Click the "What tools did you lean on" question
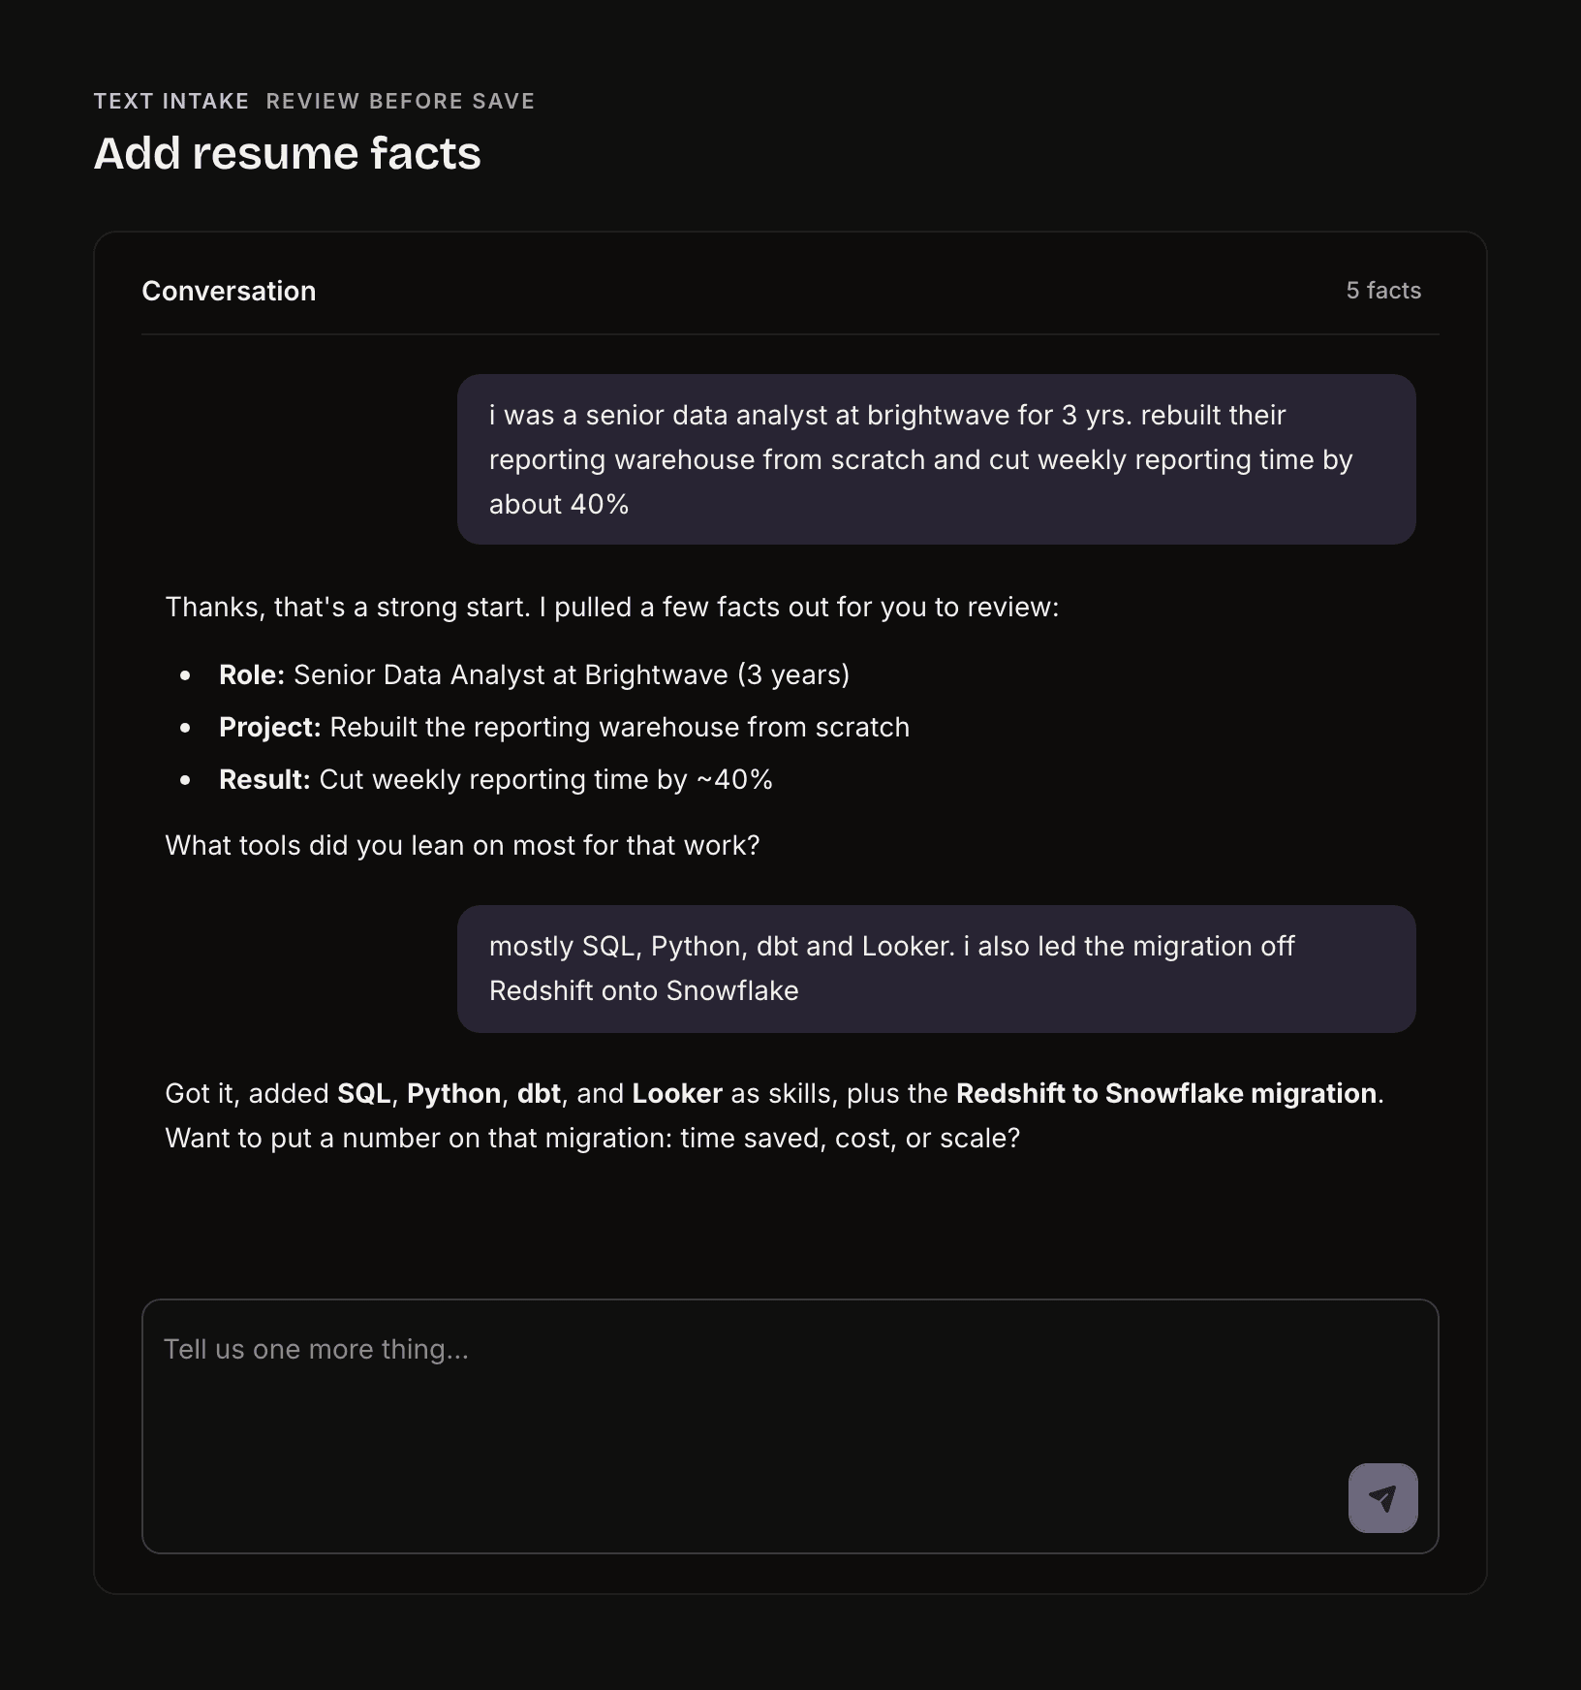This screenshot has height=1690, width=1581. (462, 845)
